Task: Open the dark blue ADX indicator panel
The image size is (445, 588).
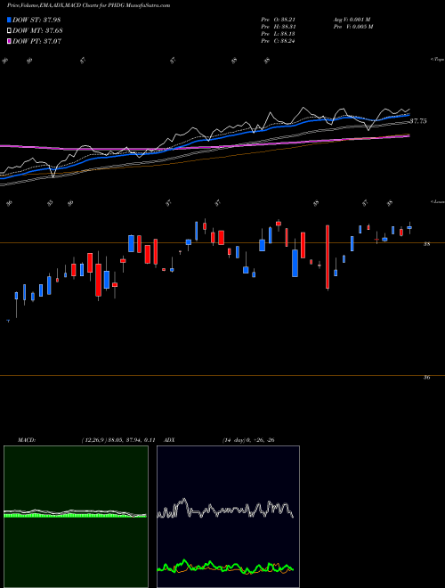Action: click(x=228, y=517)
